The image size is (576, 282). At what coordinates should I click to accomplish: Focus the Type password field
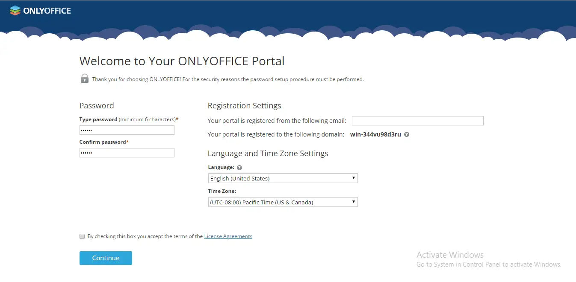(127, 130)
